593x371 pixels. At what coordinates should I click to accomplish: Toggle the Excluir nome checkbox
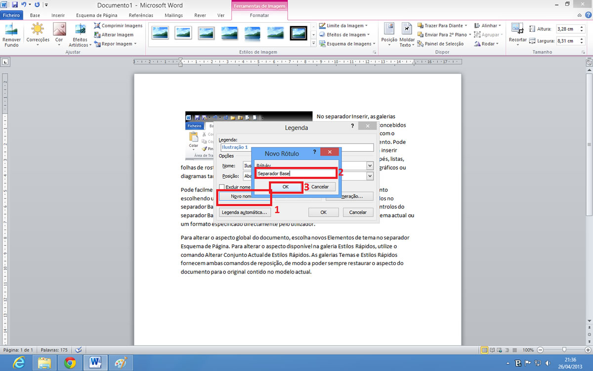(x=222, y=187)
